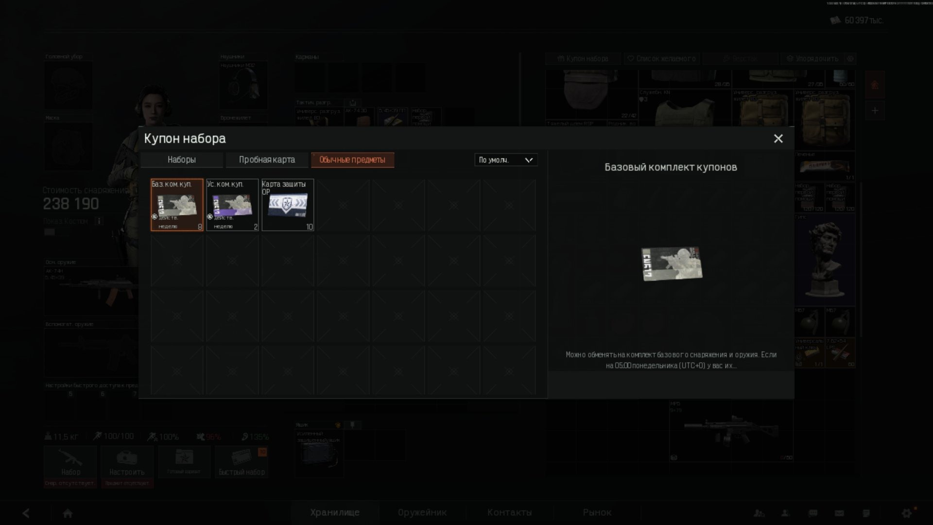This screenshot has height=525, width=933.
Task: Switch to the Наборы tab
Action: (x=182, y=160)
